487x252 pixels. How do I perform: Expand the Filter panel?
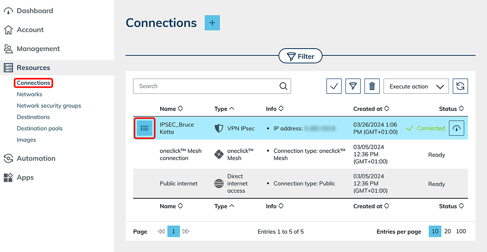coord(300,57)
